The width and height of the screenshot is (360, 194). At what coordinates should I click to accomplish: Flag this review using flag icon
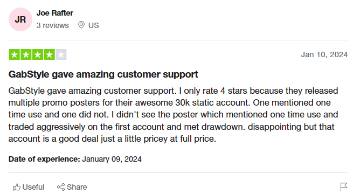[x=344, y=186]
